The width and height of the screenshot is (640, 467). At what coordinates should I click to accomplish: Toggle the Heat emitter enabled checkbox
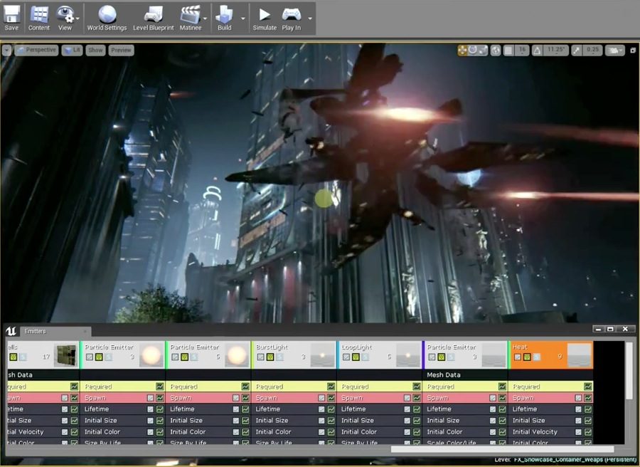click(518, 357)
